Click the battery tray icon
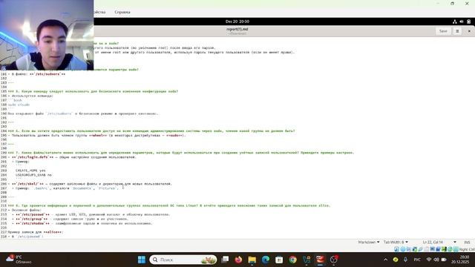 tap(444, 260)
